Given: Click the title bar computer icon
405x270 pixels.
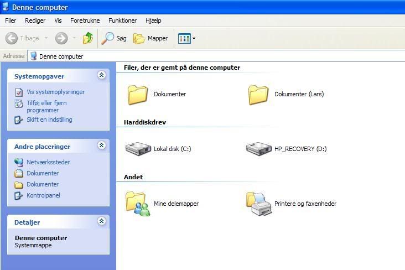Looking at the screenshot, I should (x=6, y=7).
